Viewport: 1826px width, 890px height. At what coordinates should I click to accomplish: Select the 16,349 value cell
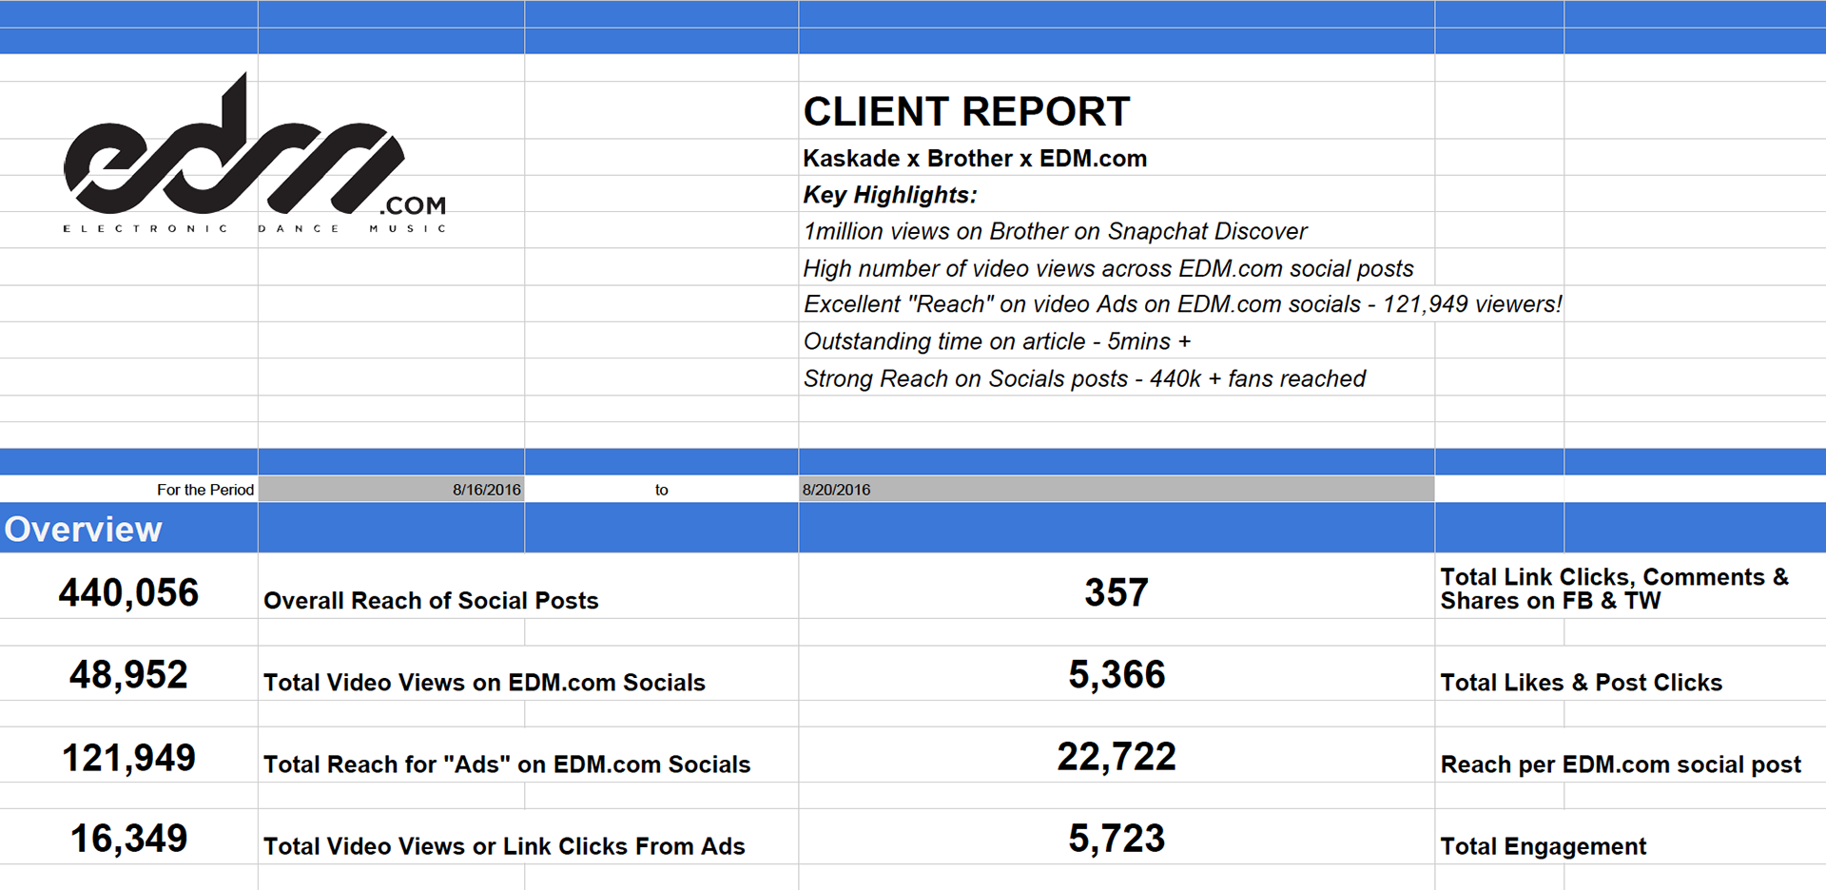tap(128, 838)
